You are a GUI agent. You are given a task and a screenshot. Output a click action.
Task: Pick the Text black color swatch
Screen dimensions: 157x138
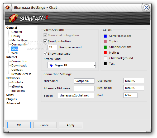(105, 64)
